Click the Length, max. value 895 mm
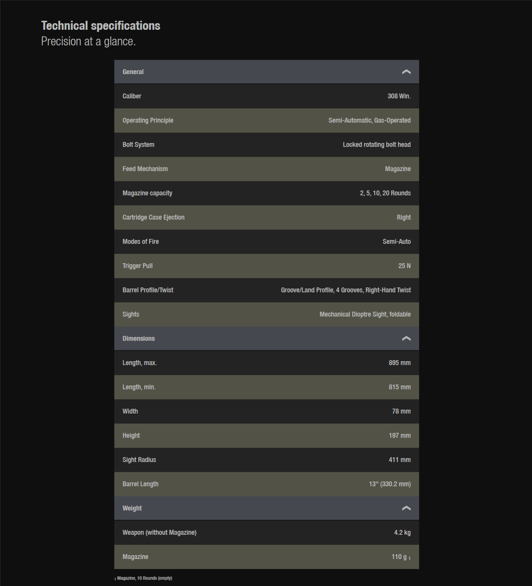Screen dimensions: 532x586 (399, 363)
